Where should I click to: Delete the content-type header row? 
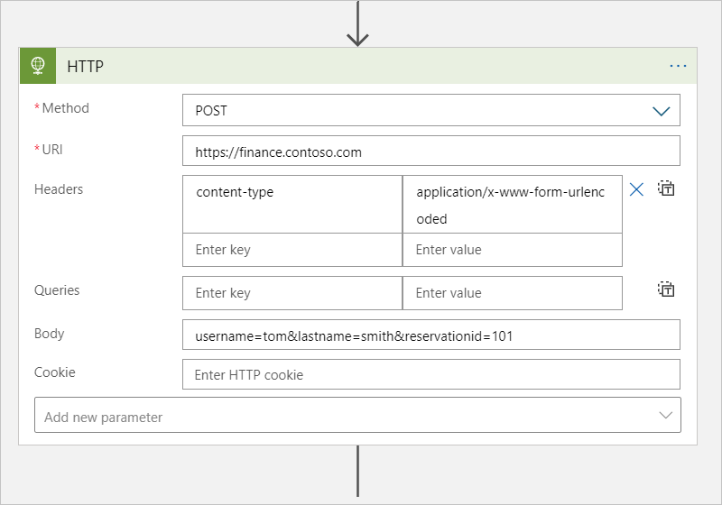click(x=636, y=189)
